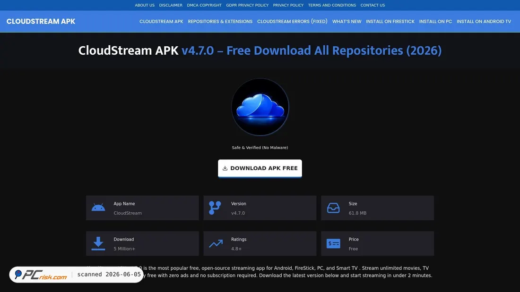
Task: Open the About Us link
Action: (x=145, y=5)
